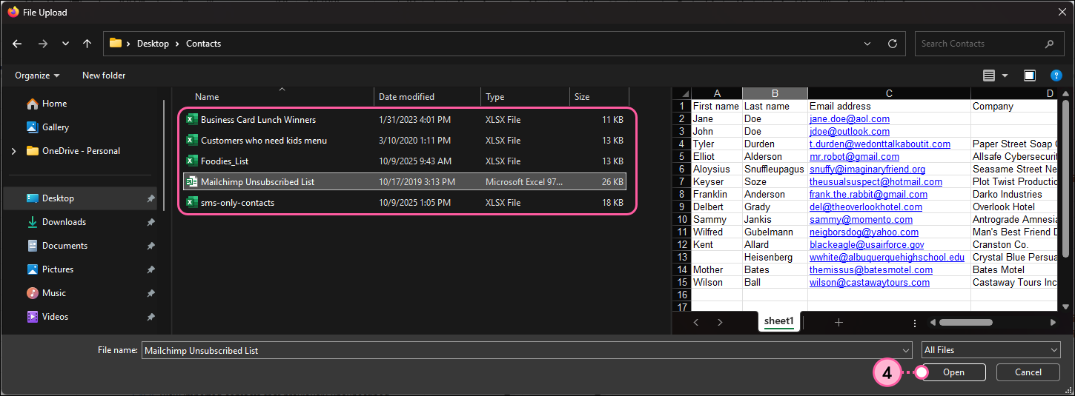The image size is (1075, 396).
Task: Expand the File name dropdown
Action: [905, 350]
